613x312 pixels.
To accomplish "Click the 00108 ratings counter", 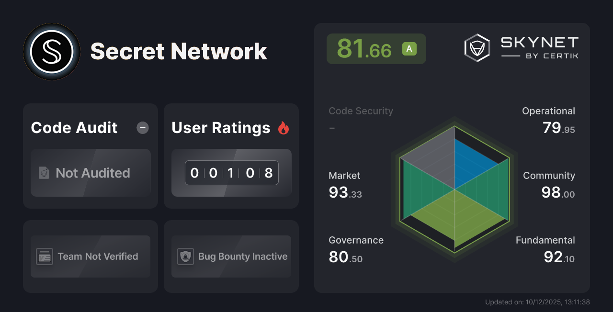I will 231,173.
